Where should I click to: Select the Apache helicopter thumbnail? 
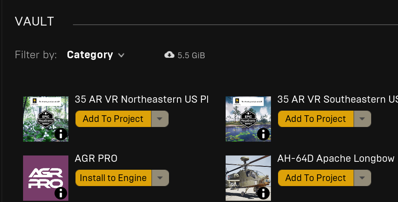pos(248,178)
